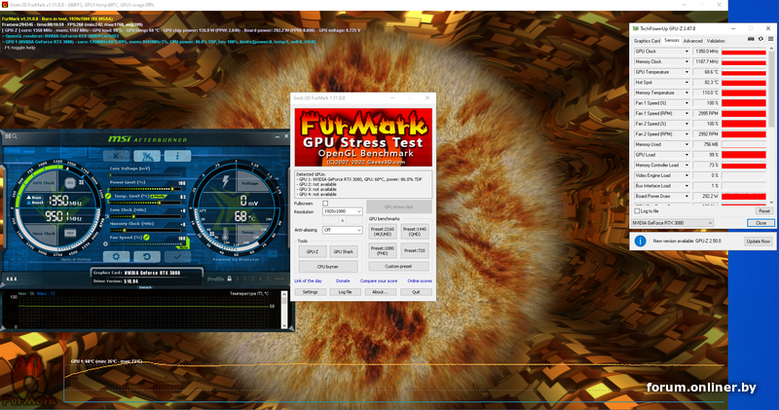Select Afterburner profile slot 1
This screenshot has width=779, height=410.
tap(238, 279)
